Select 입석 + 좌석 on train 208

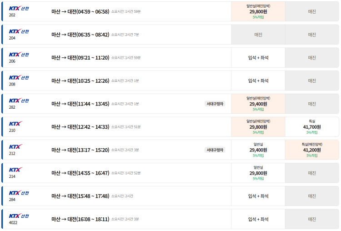[258, 81]
